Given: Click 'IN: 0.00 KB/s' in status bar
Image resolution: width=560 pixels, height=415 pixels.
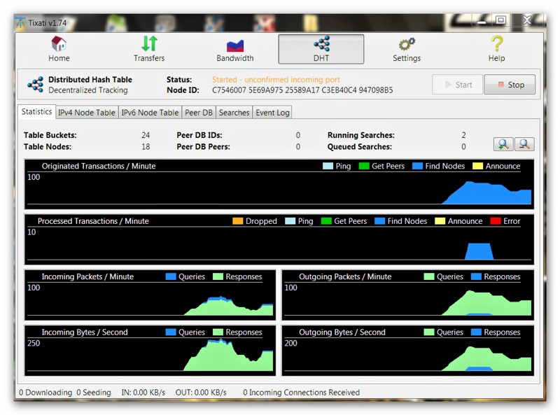Looking at the screenshot, I should [x=143, y=392].
